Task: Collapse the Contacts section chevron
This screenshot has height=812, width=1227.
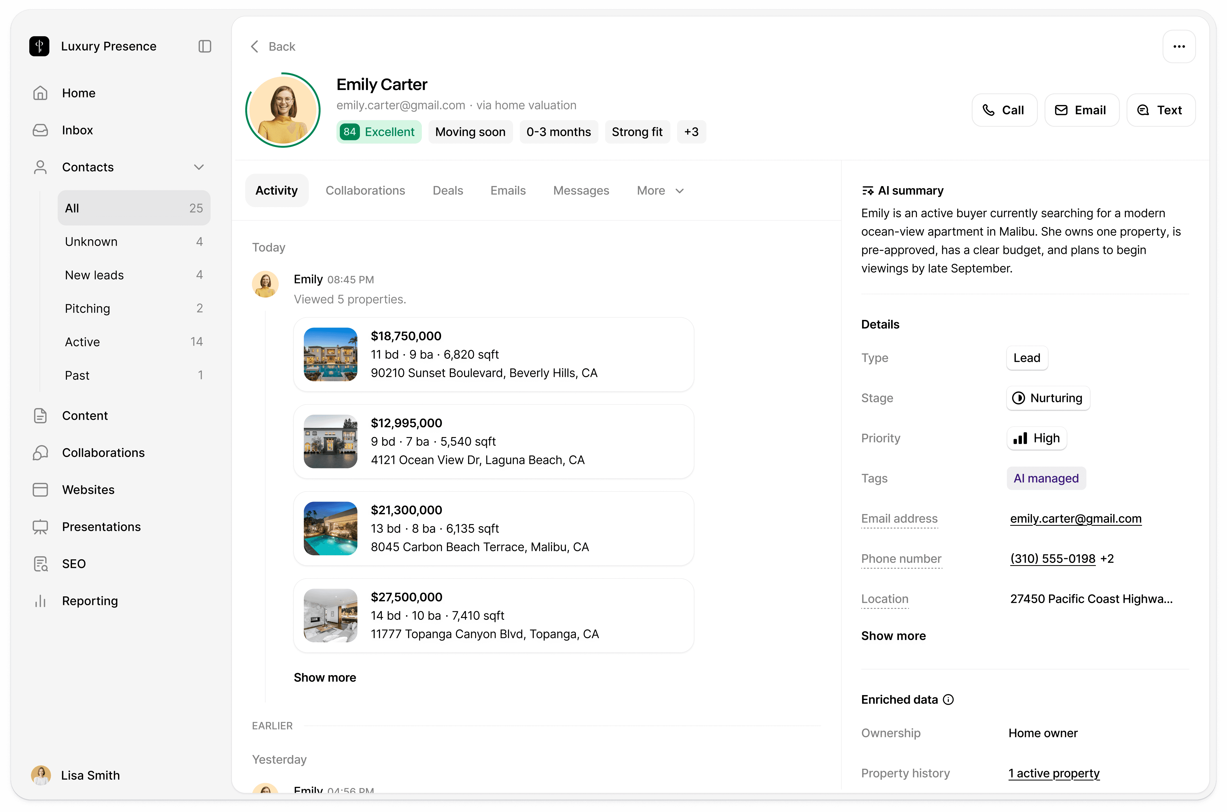Action: [x=199, y=167]
